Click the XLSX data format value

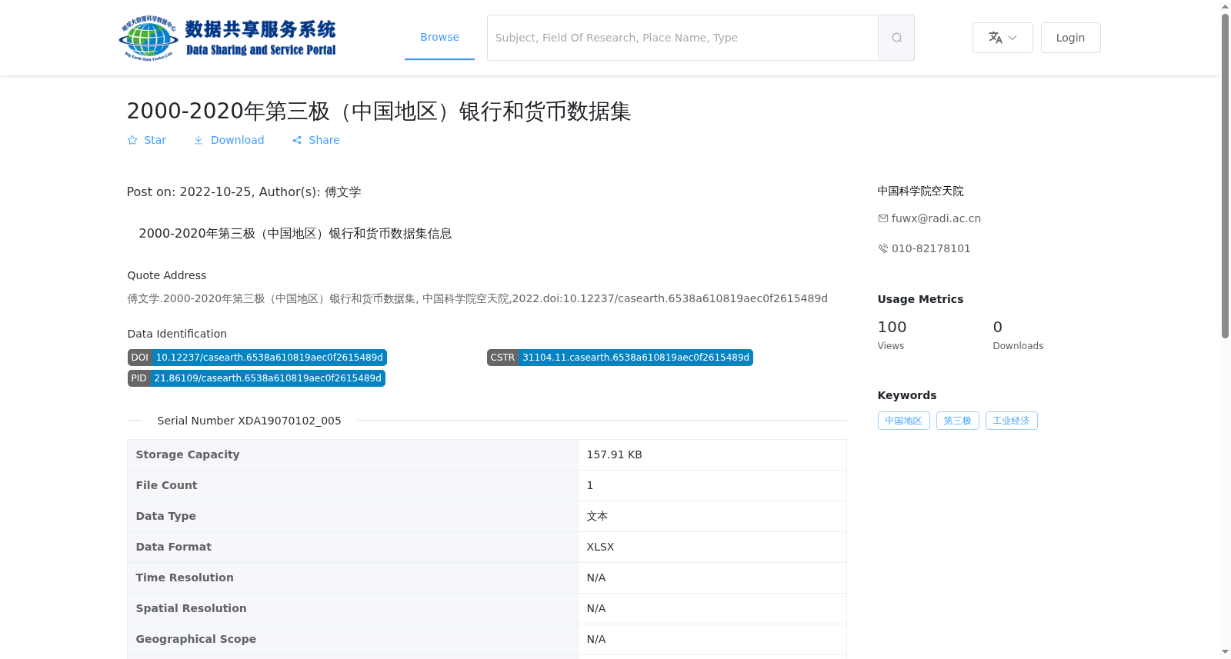click(x=600, y=547)
